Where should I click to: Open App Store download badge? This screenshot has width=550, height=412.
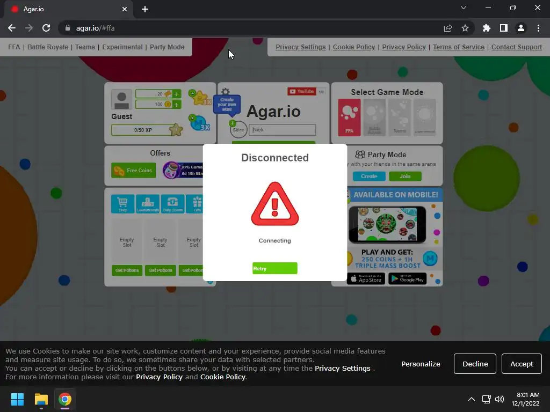point(366,279)
